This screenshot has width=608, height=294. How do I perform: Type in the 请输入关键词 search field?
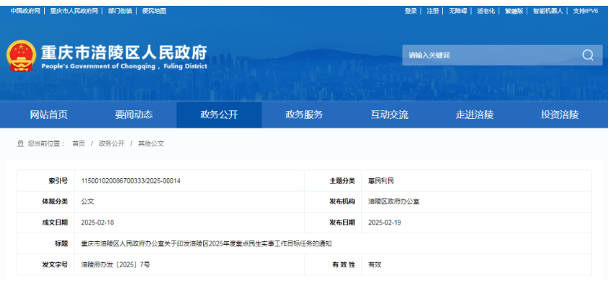[490, 55]
